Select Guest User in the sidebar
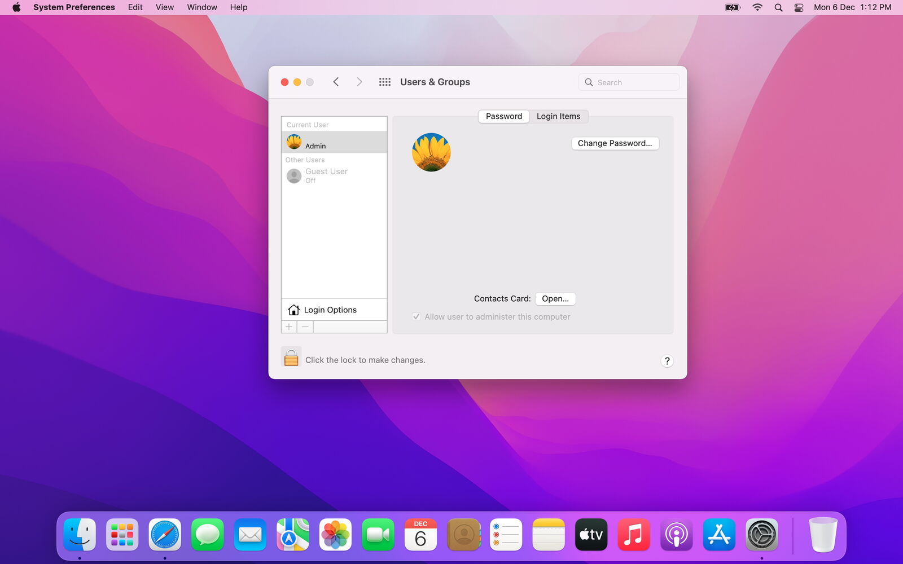 [x=334, y=175]
